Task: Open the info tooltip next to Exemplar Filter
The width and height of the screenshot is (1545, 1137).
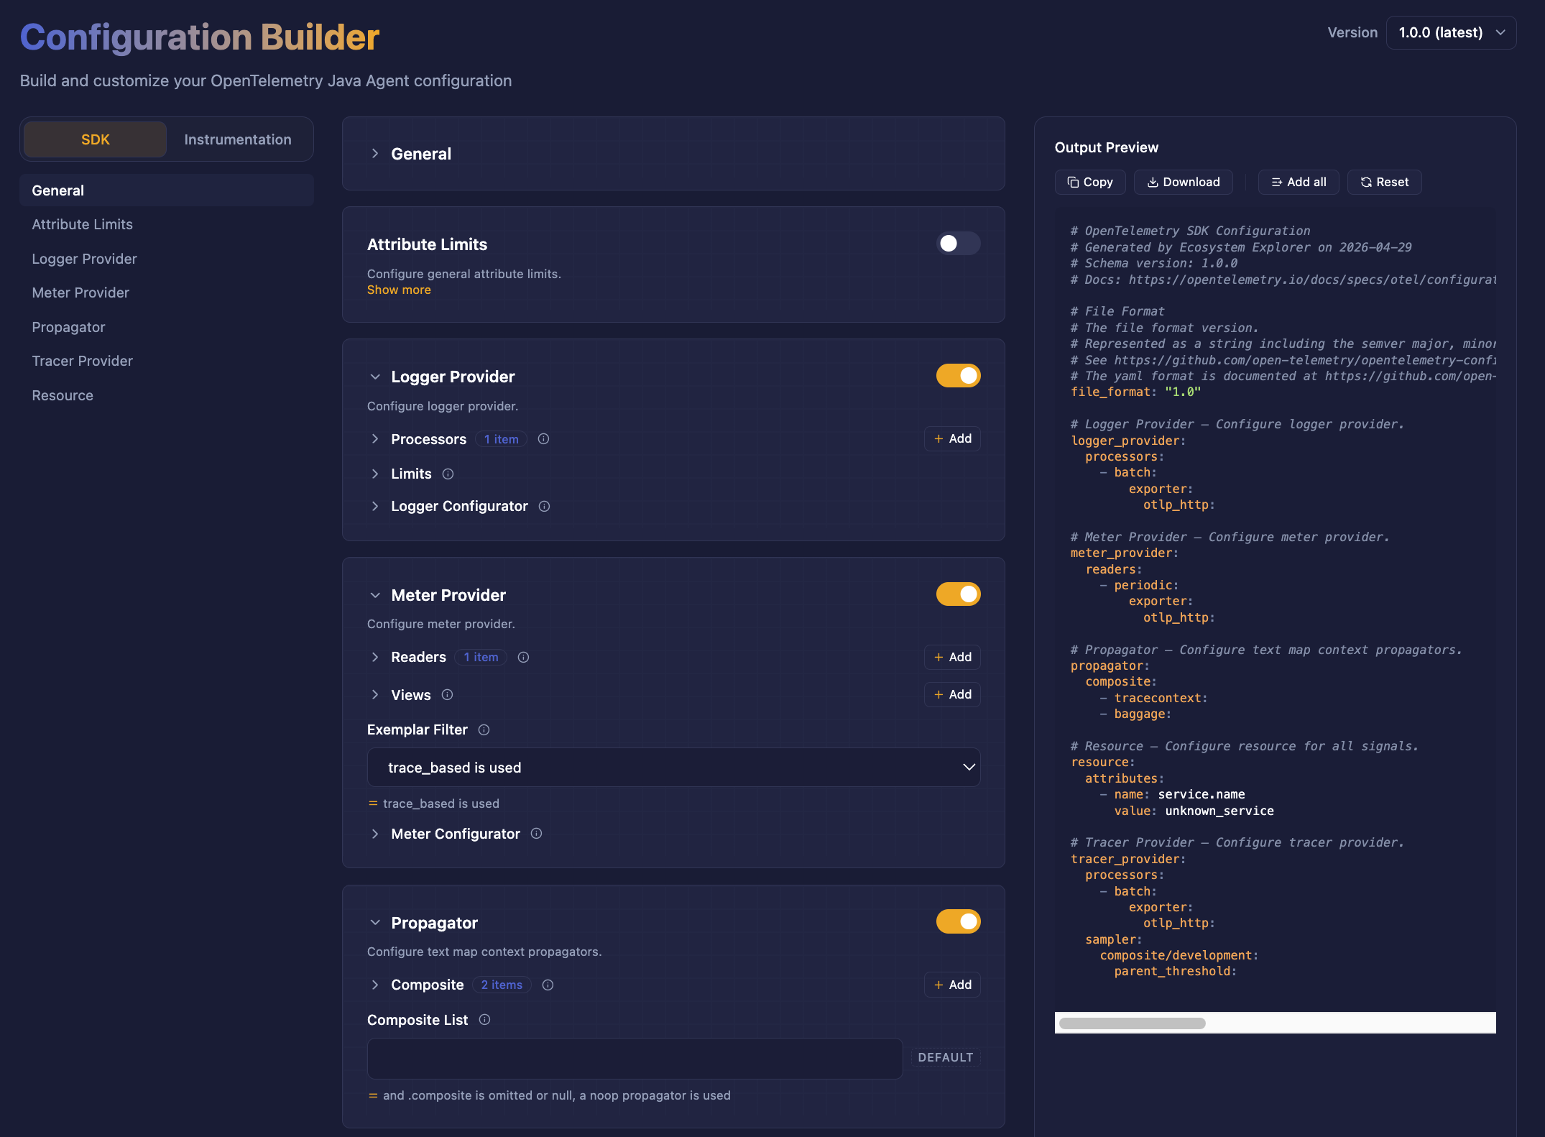Action: tap(484, 729)
